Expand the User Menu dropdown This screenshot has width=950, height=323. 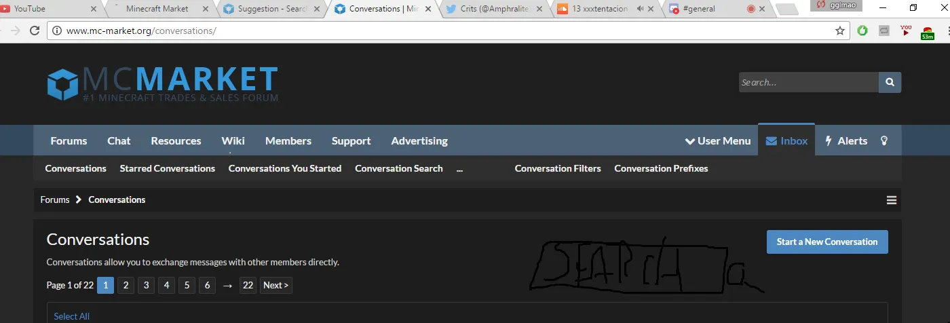pos(719,140)
